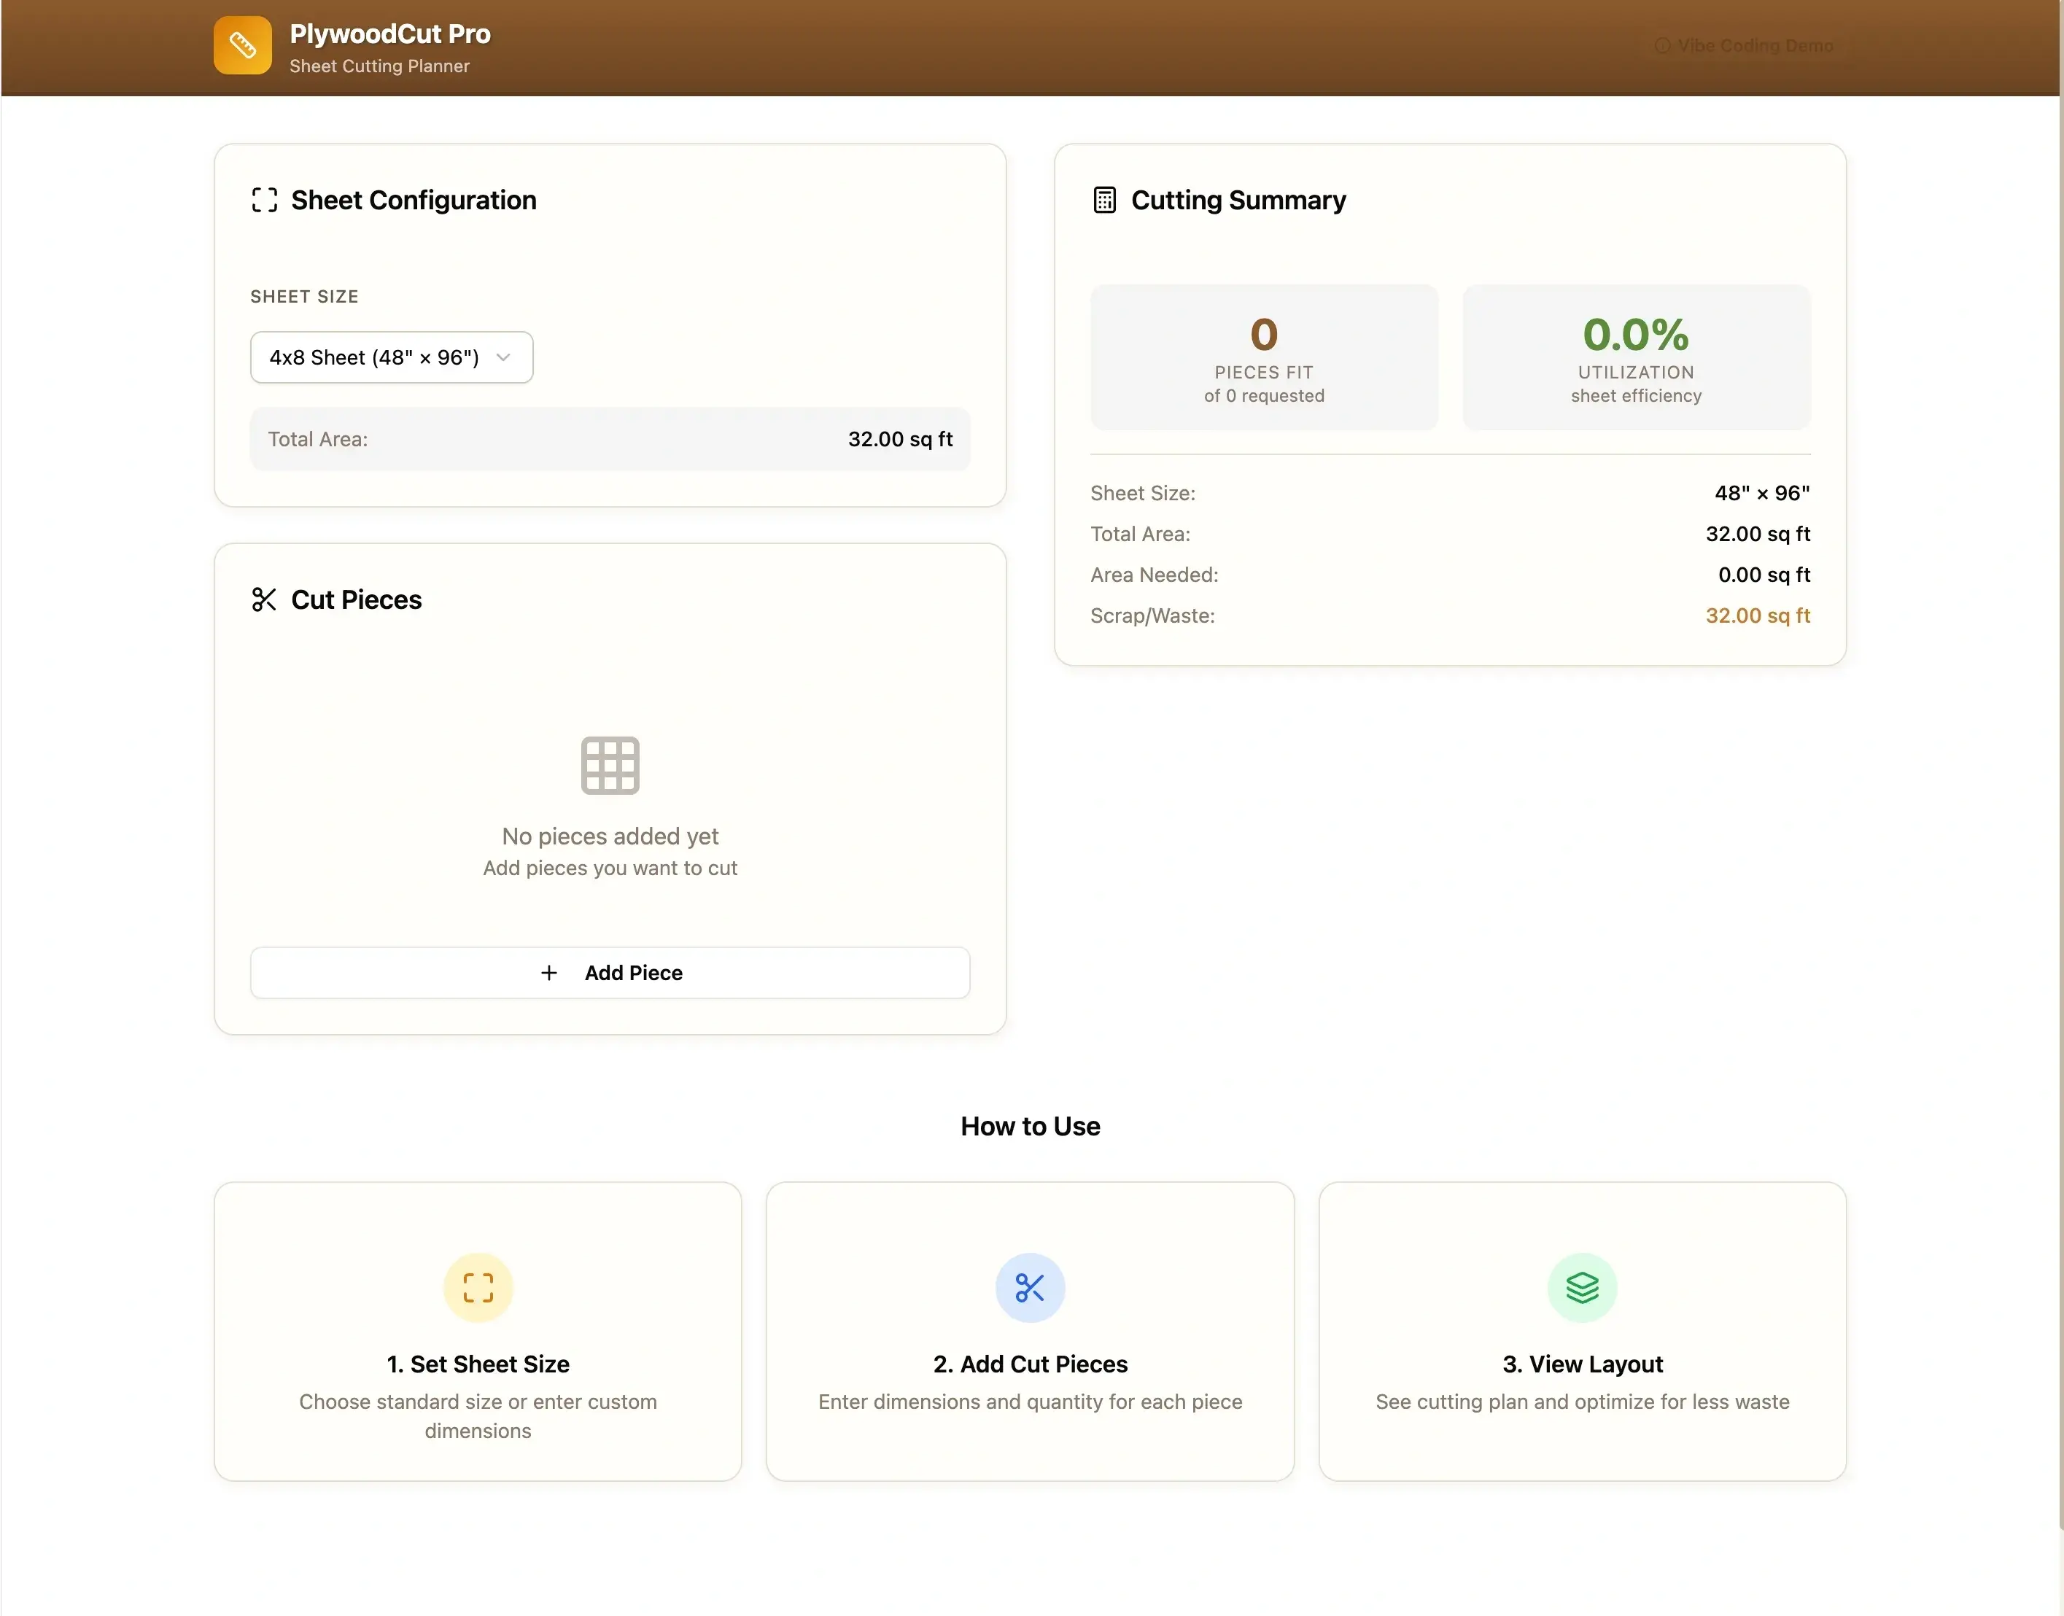Click the Utilization percentage card
The height and width of the screenshot is (1616, 2064).
point(1635,357)
